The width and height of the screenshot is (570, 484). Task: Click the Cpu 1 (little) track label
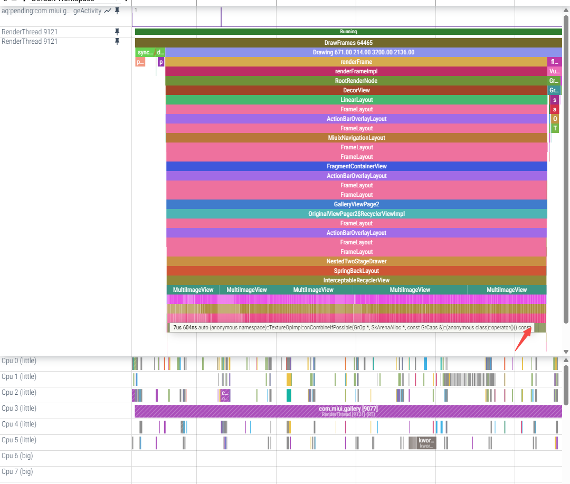(x=19, y=376)
